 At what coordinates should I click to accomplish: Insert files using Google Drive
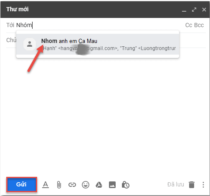coord(99,185)
